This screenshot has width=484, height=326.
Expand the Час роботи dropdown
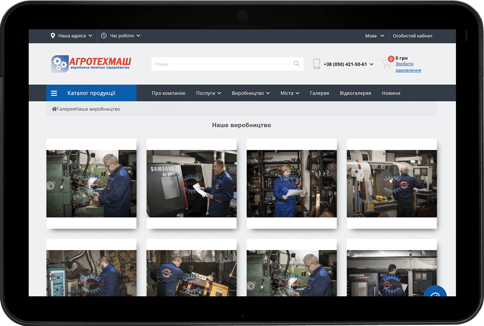tap(125, 36)
